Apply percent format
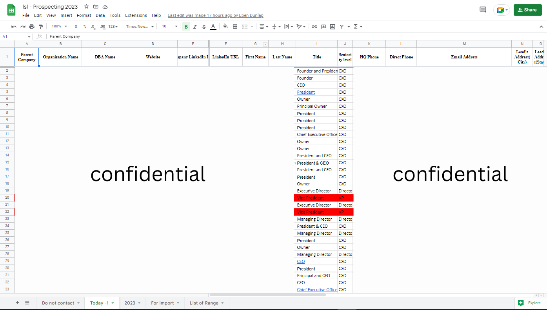This screenshot has width=547, height=310. coord(85,27)
